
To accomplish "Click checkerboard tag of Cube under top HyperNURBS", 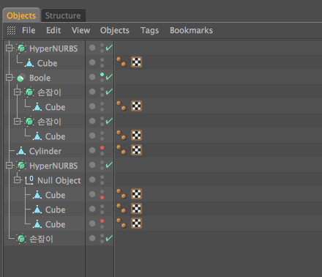I will tap(136, 62).
